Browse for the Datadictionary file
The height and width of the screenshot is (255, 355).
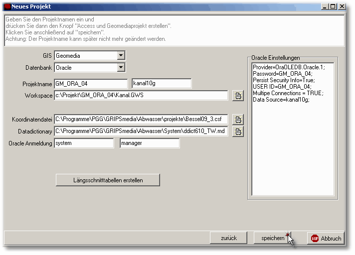[x=238, y=131]
